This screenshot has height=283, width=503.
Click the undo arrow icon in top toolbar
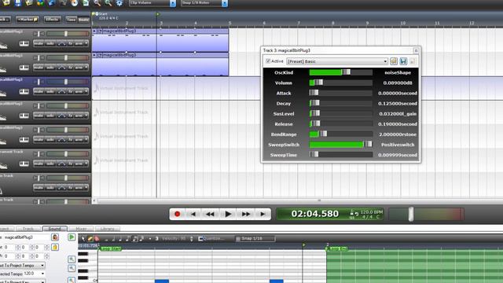(52, 3)
